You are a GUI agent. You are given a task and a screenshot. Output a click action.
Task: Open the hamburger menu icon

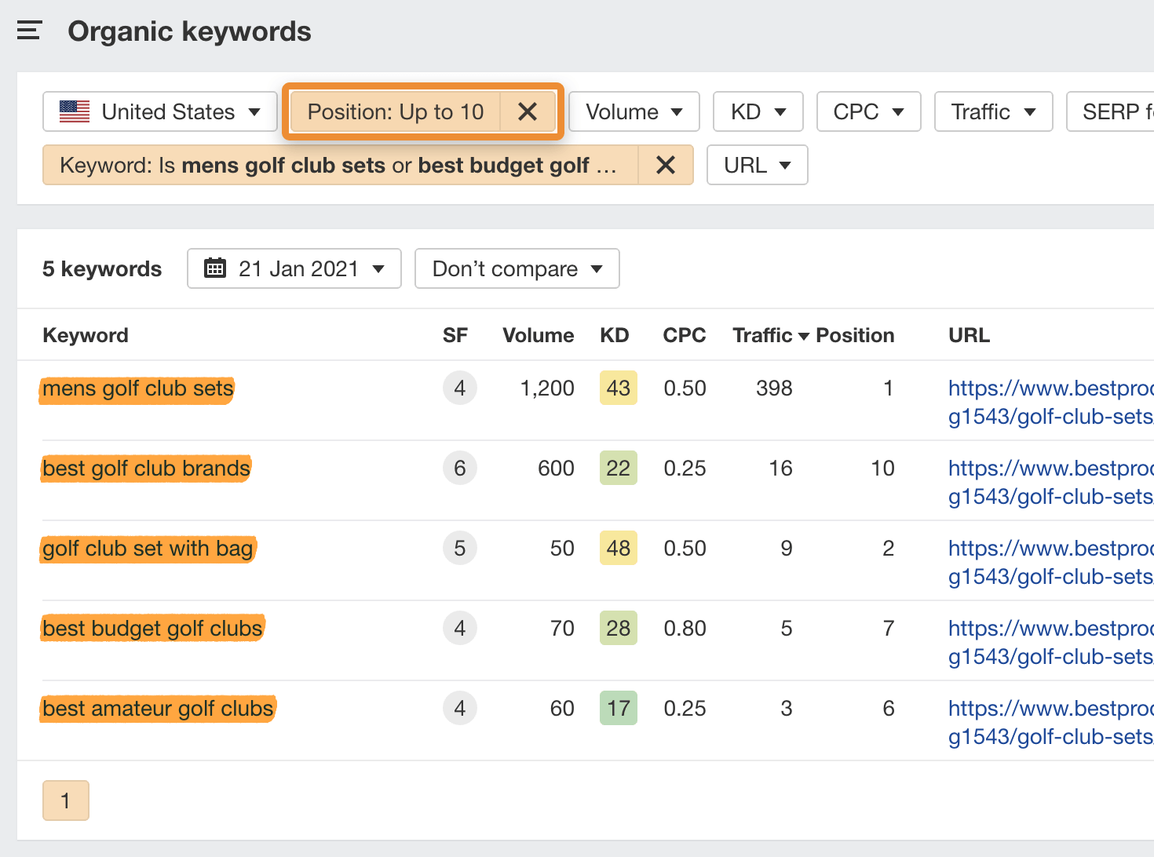(x=29, y=31)
